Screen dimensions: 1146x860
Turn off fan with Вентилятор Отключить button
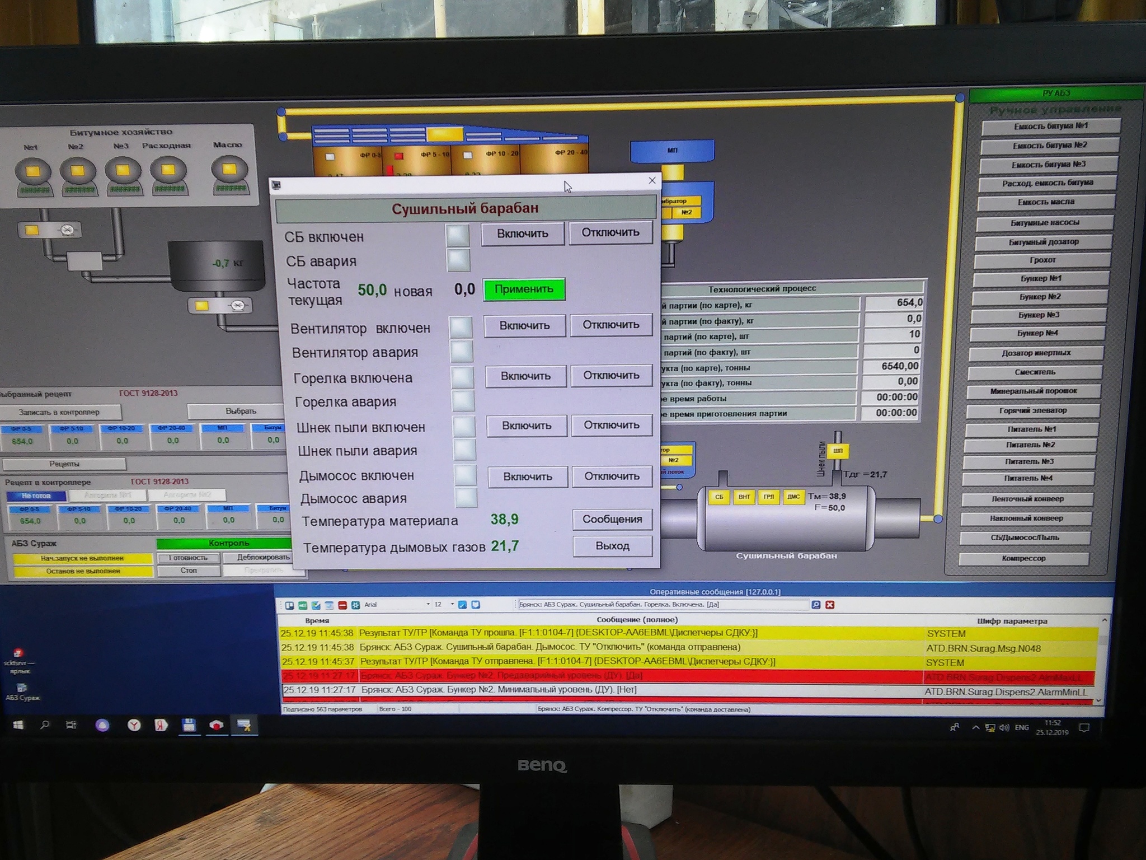(611, 325)
